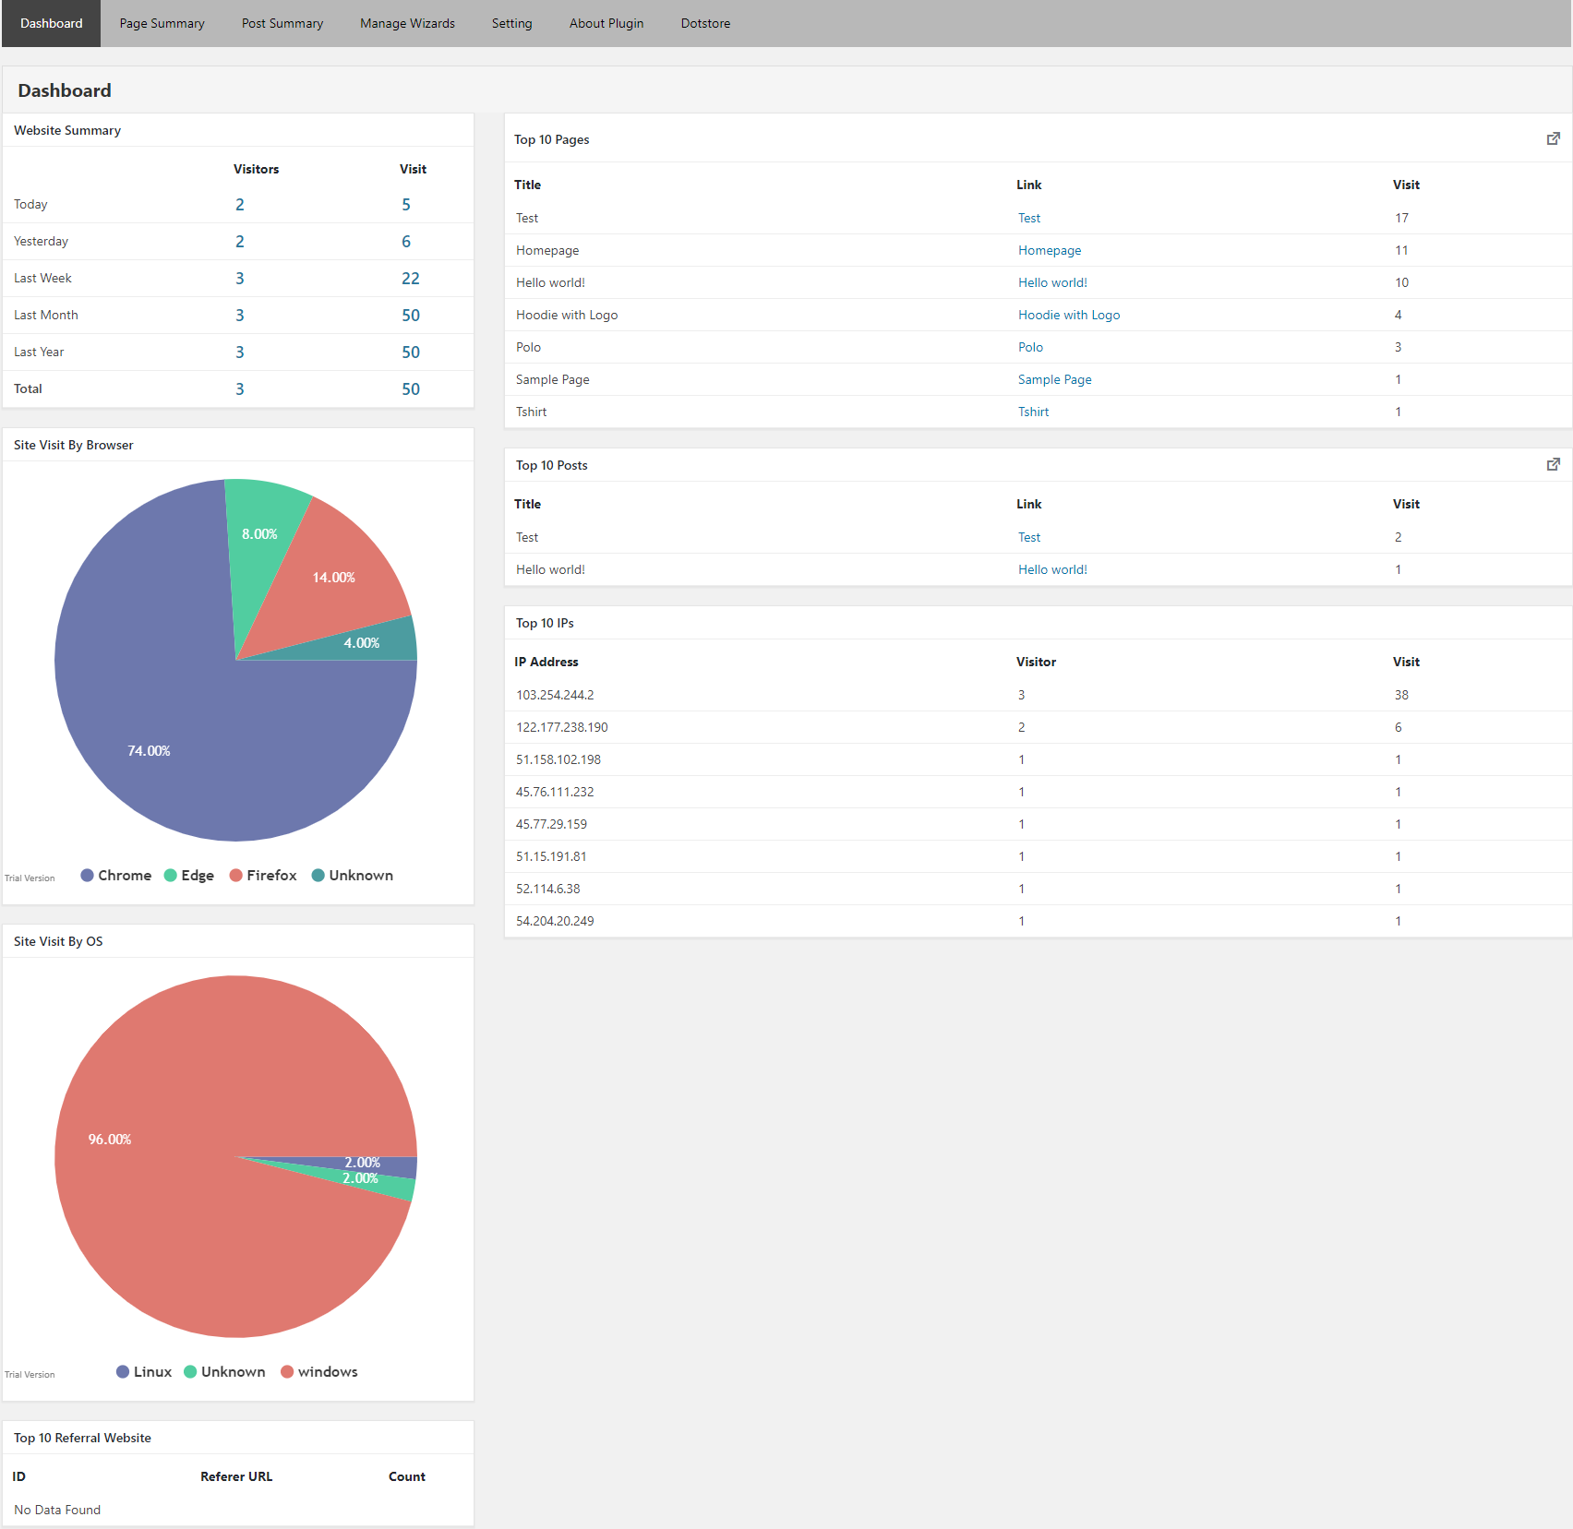
Task: Follow the Hoodie with Logo link
Action: pos(1069,315)
